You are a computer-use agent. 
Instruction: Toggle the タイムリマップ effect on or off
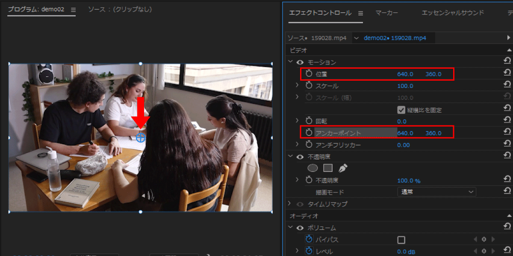(300, 204)
